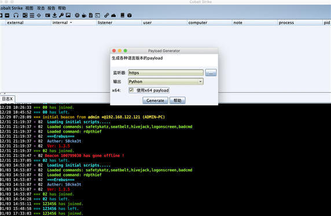Click the gear payload generator icon

click(77, 15)
